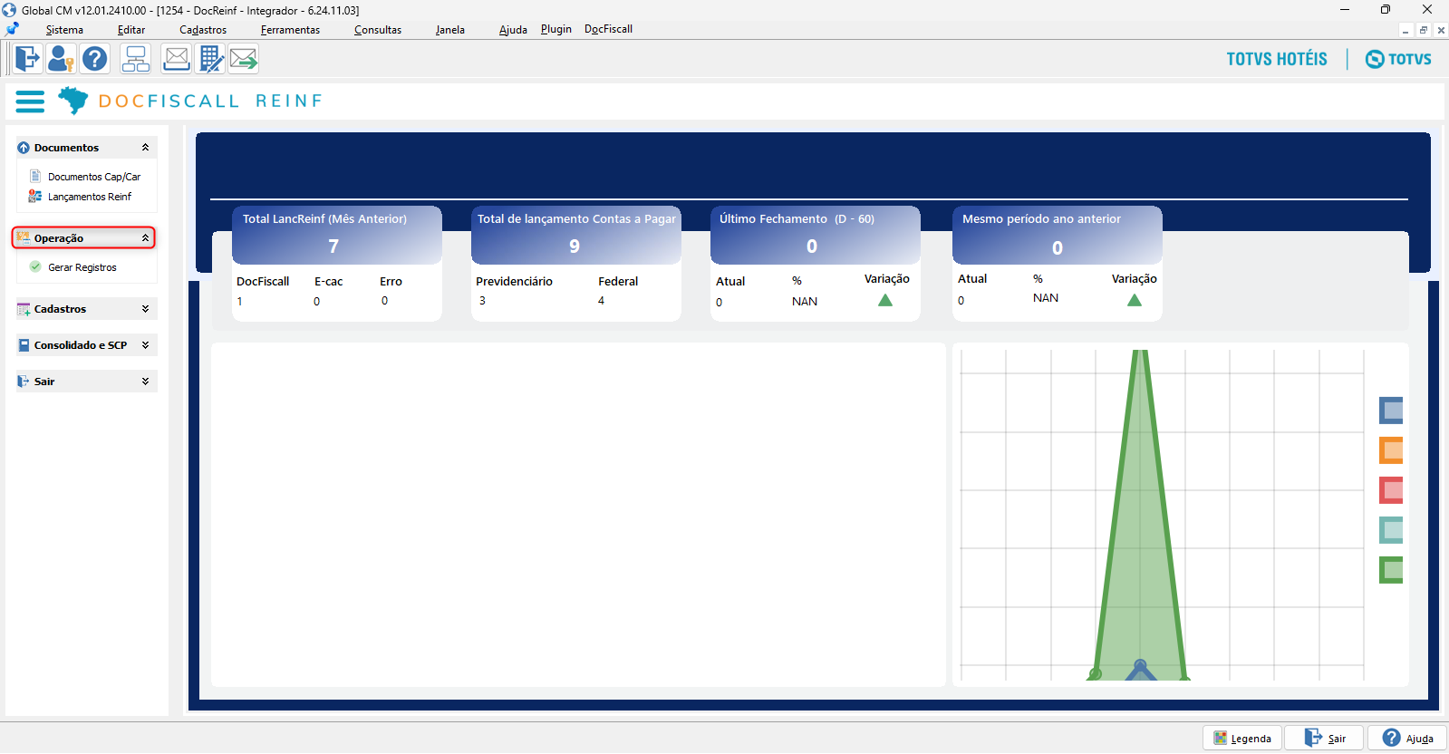Open the Plugin menu
Viewport: 1449px width, 754px height.
click(x=556, y=29)
